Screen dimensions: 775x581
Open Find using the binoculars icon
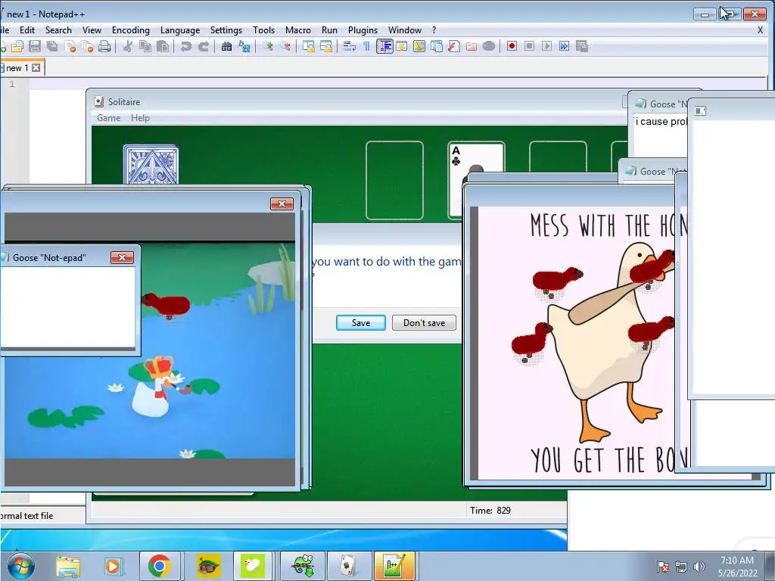tap(226, 46)
